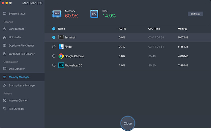The width and height of the screenshot is (211, 131).
Task: Sort by CPU Time column header
Action: coord(154,29)
